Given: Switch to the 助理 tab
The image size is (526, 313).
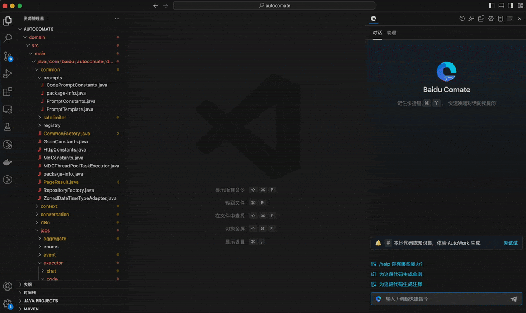Looking at the screenshot, I should click(391, 33).
